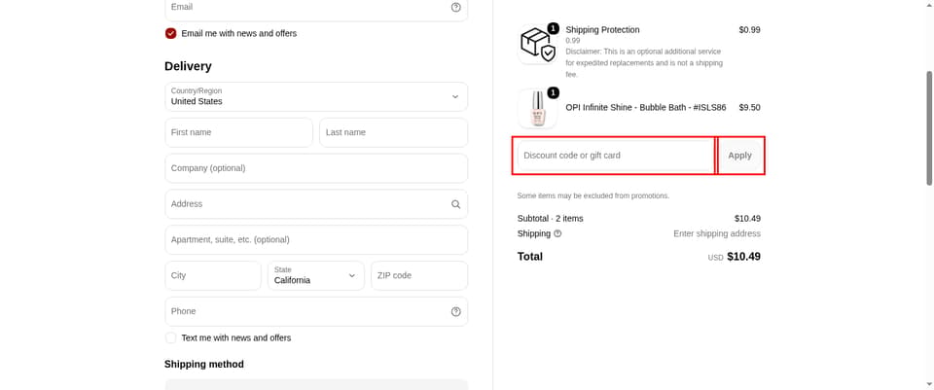This screenshot has height=390, width=934.
Task: Click the ZIP code field
Action: point(419,275)
